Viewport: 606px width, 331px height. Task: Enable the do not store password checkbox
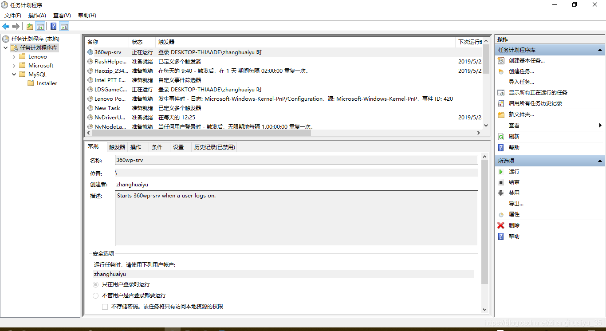pyautogui.click(x=105, y=306)
